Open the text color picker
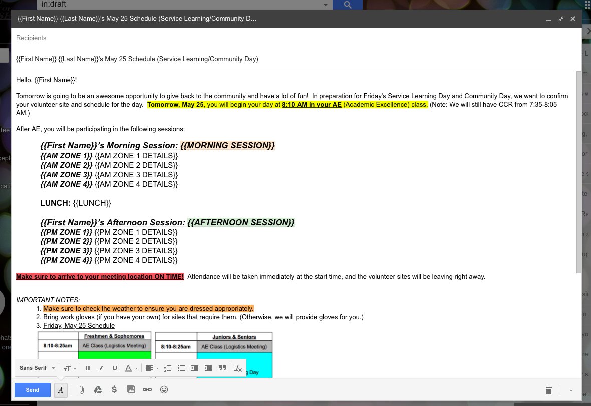The height and width of the screenshot is (406, 591). 131,368
